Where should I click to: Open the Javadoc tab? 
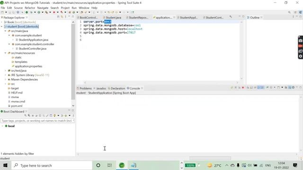click(x=100, y=88)
